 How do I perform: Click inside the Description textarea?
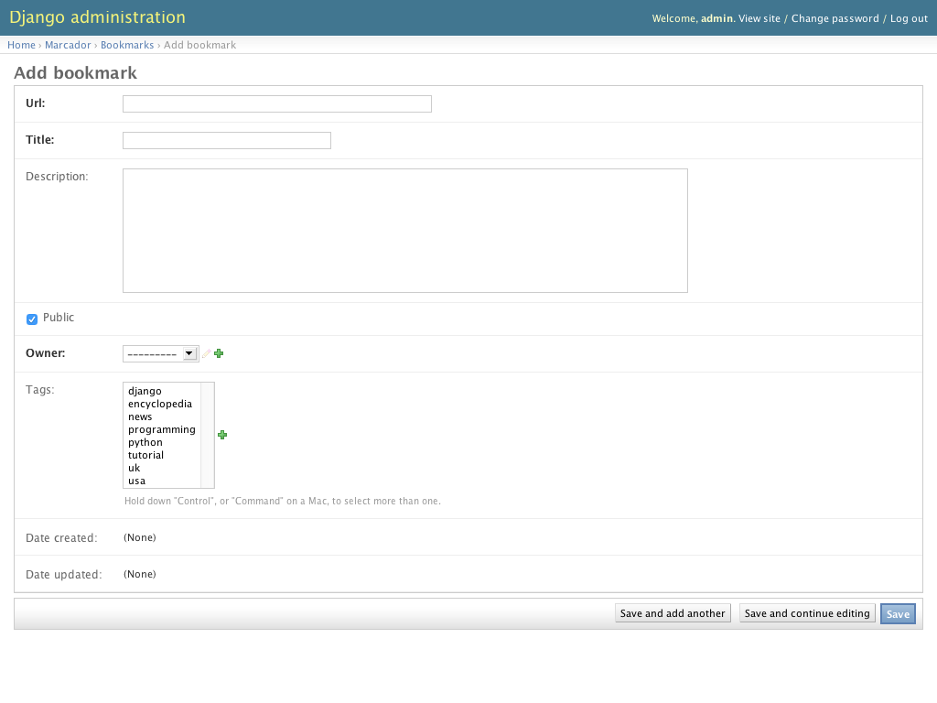pos(405,231)
